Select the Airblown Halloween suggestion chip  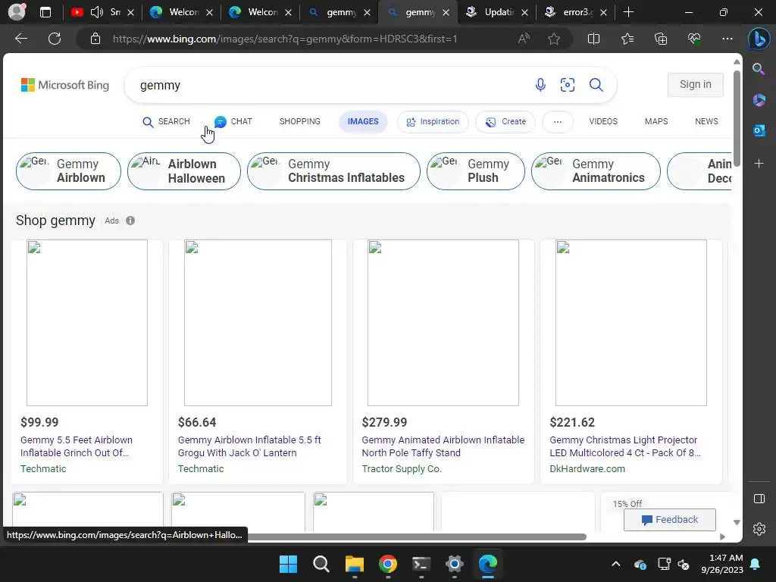pos(183,171)
